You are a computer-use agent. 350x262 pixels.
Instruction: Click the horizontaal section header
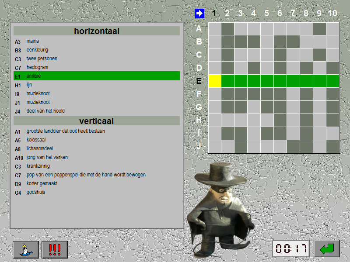(97, 31)
